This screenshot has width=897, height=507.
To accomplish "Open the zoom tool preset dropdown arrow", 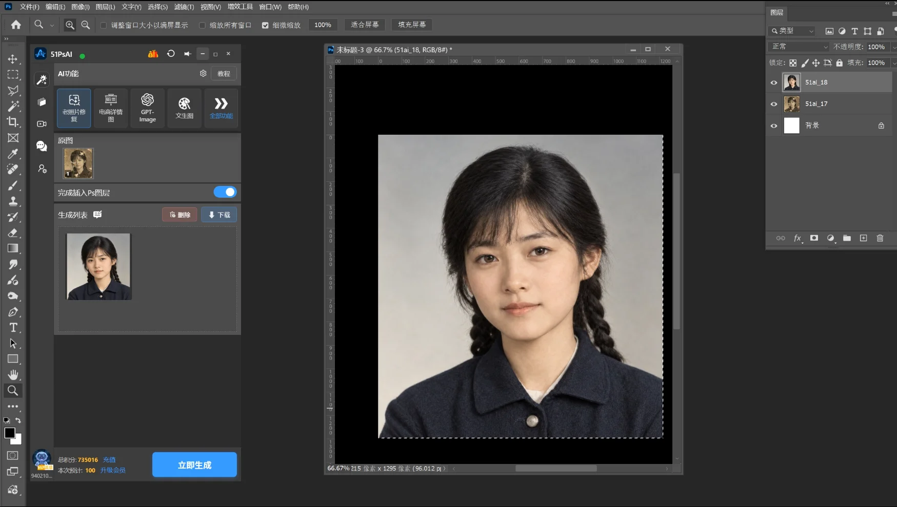I will pyautogui.click(x=52, y=25).
